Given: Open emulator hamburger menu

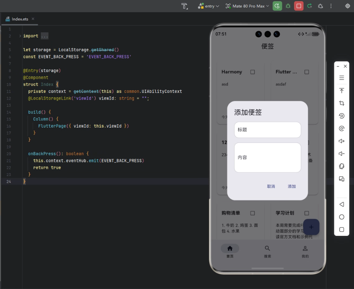Looking at the screenshot, I should (x=342, y=78).
